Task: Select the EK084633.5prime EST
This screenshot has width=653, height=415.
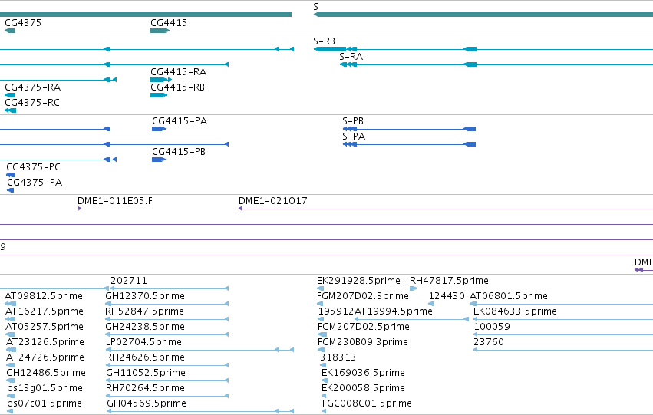Action: pyautogui.click(x=515, y=311)
